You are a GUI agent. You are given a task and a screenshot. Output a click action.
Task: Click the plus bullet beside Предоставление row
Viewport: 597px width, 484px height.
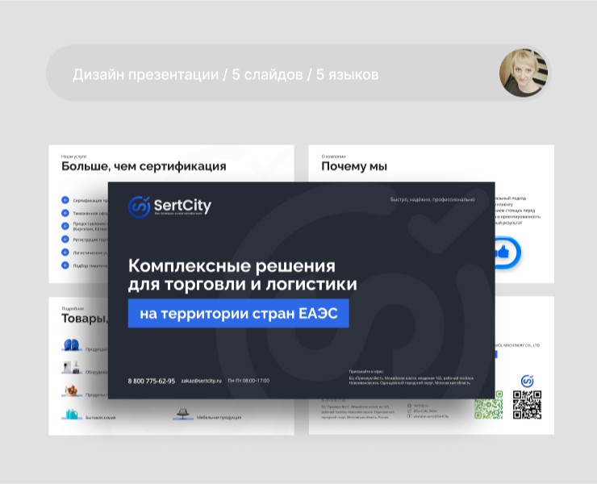pos(65,226)
